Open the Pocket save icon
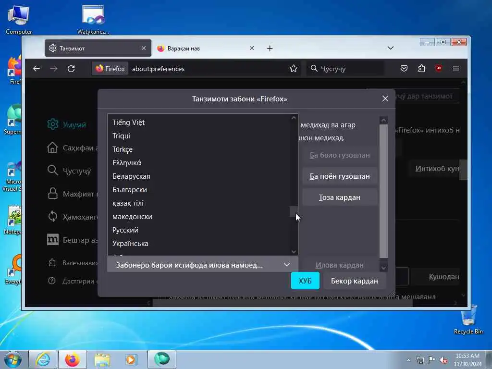The width and height of the screenshot is (492, 369). (404, 68)
